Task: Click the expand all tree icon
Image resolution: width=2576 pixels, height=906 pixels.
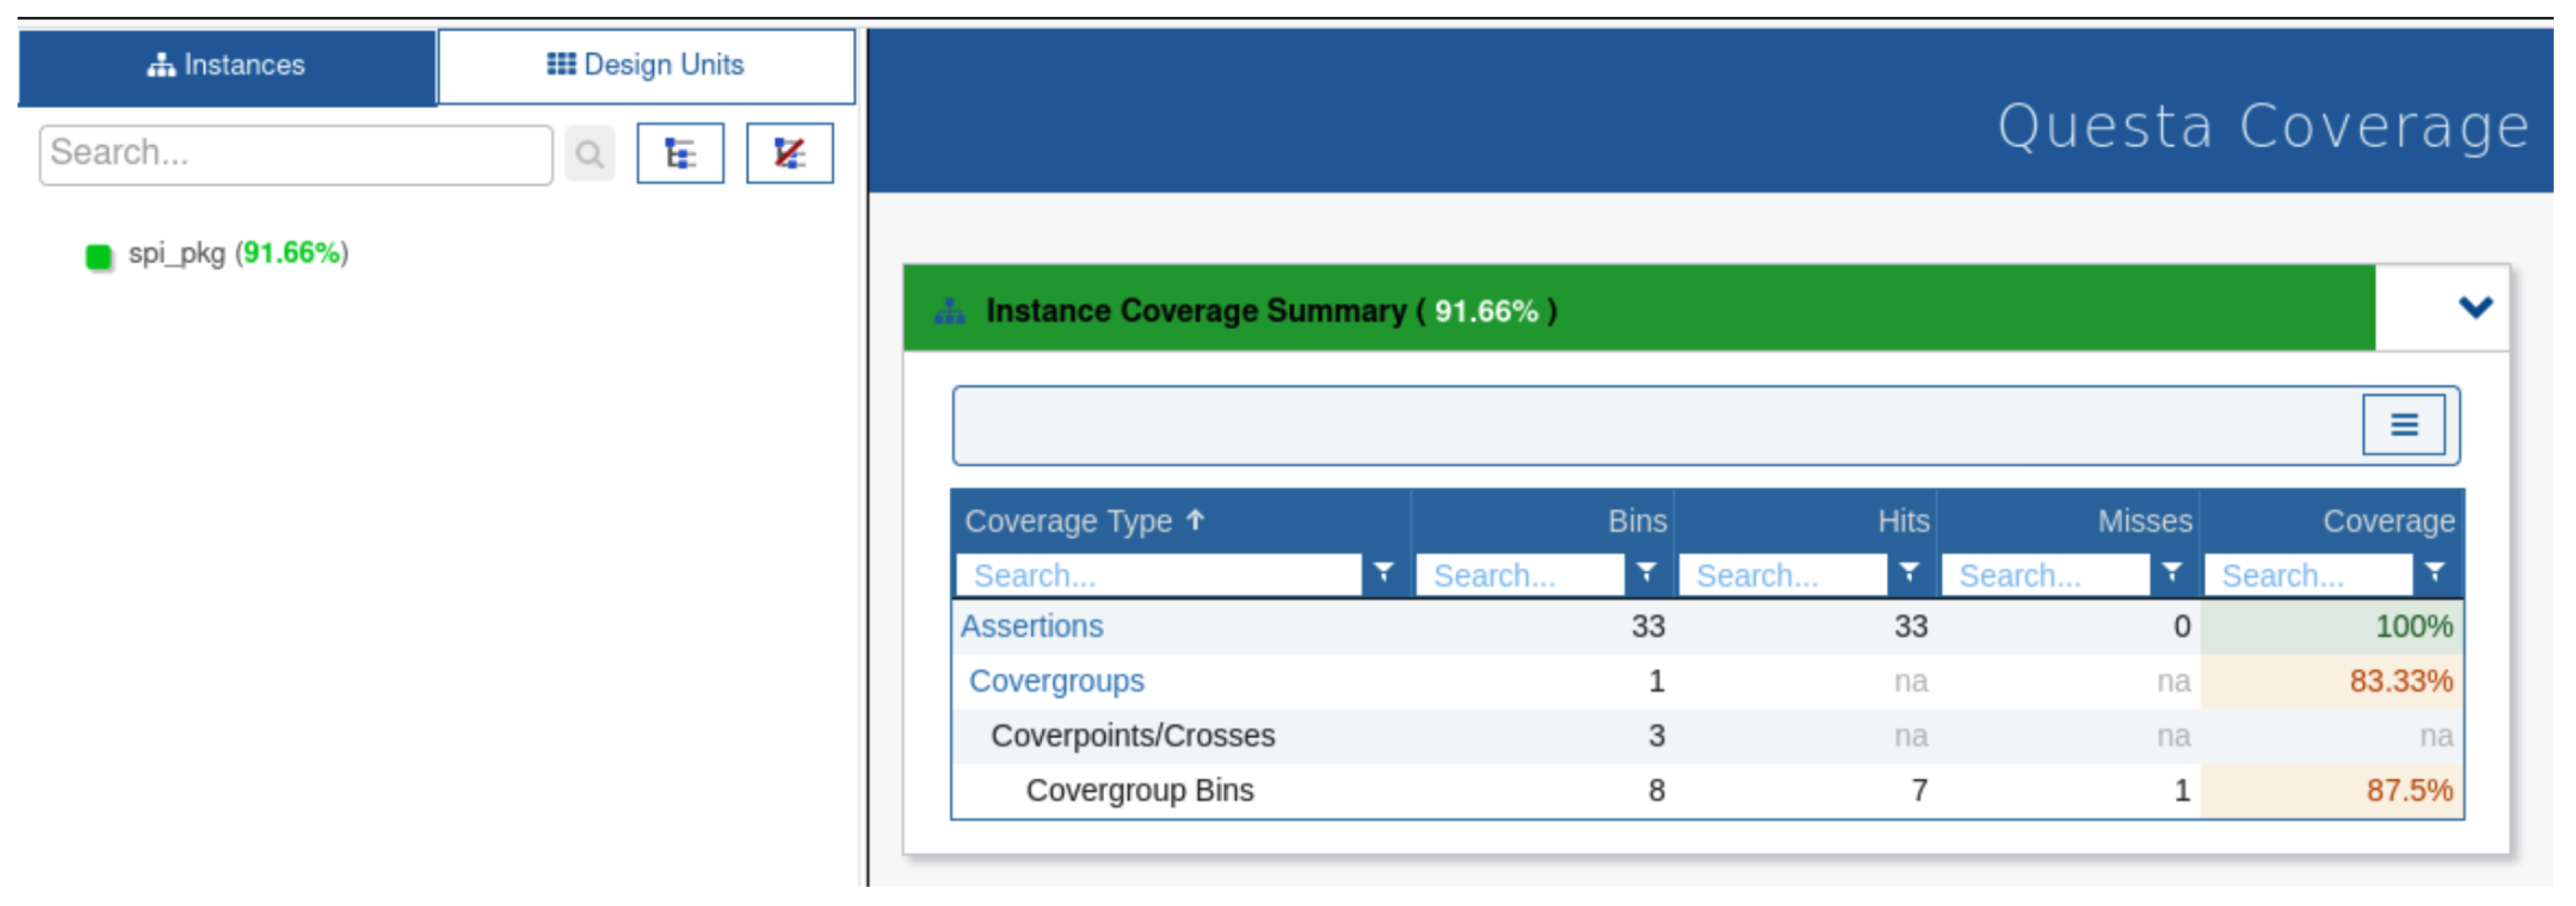Action: tap(680, 154)
